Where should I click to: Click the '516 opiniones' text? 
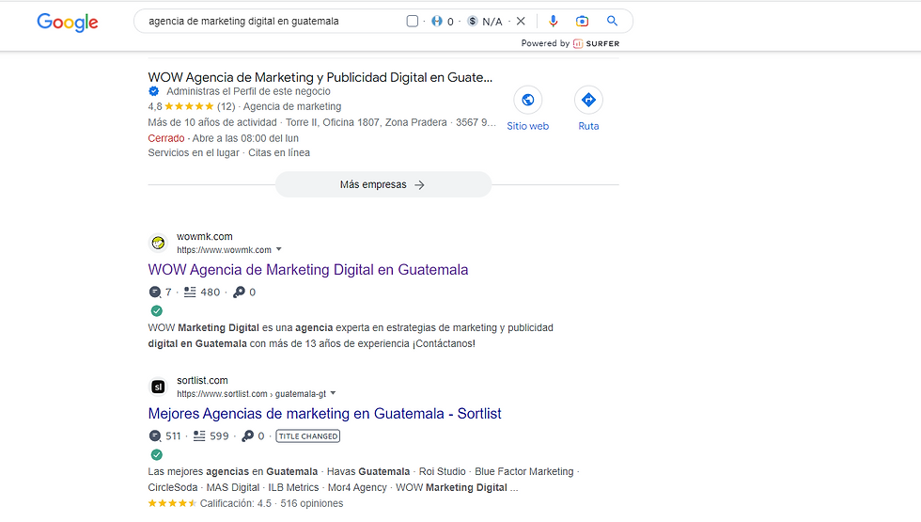[311, 503]
